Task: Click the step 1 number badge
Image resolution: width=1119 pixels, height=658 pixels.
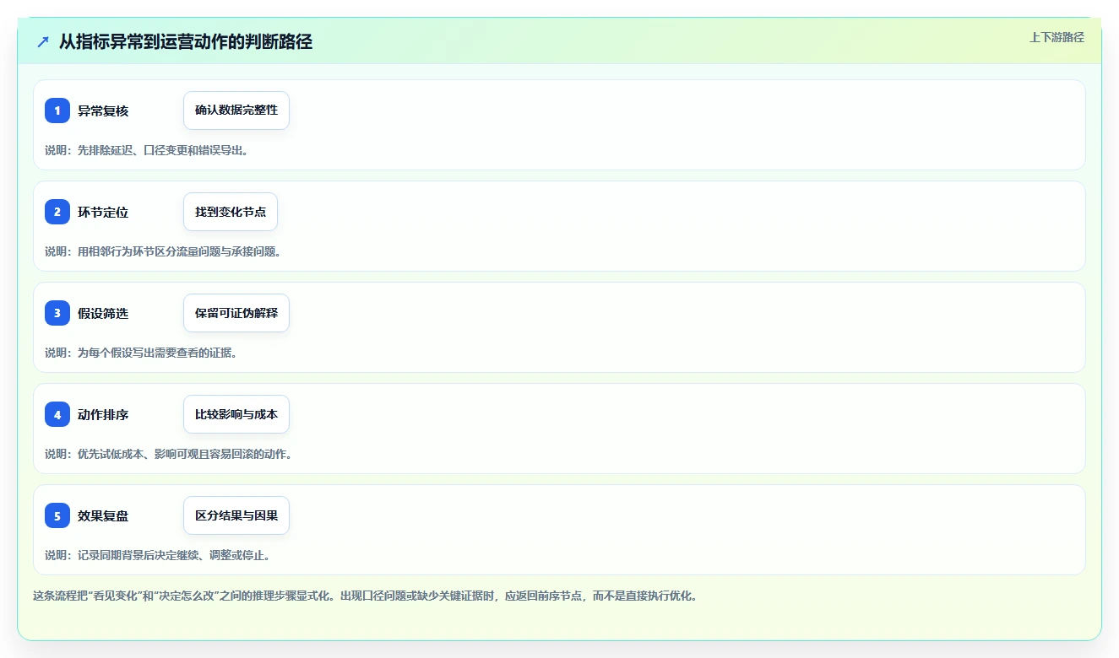Action: [57, 111]
